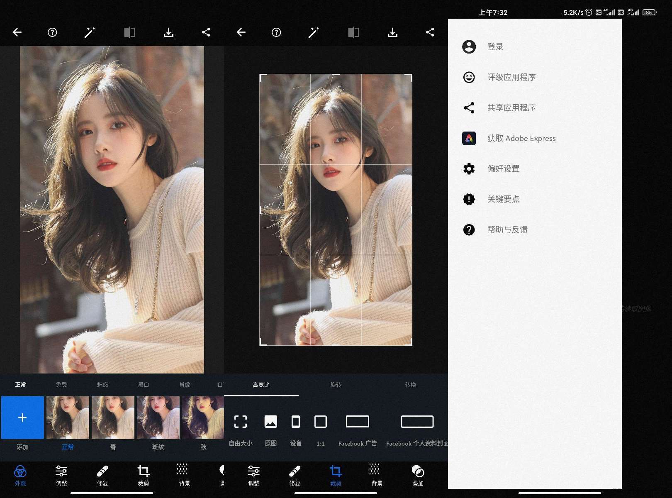The height and width of the screenshot is (498, 672).
Task: Open 裁剪 crop tool in the left screen's bottom bar
Action: 144,476
